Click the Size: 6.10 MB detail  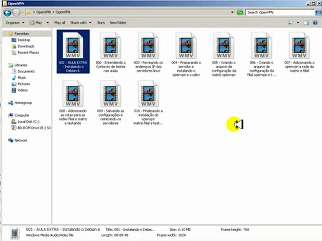pyautogui.click(x=180, y=230)
